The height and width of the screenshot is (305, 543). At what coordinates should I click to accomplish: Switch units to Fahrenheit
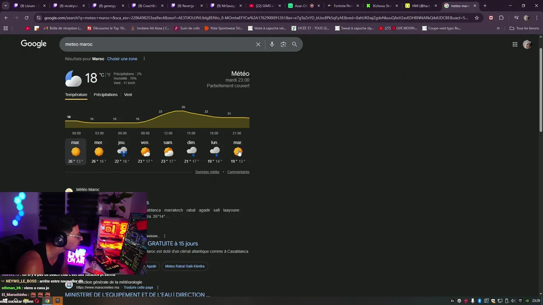tap(109, 75)
